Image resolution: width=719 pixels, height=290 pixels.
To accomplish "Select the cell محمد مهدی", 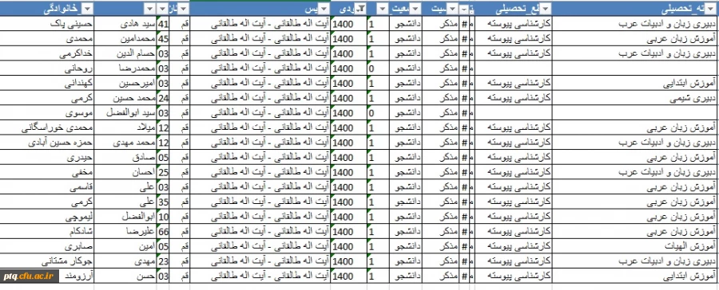I will pos(134,143).
